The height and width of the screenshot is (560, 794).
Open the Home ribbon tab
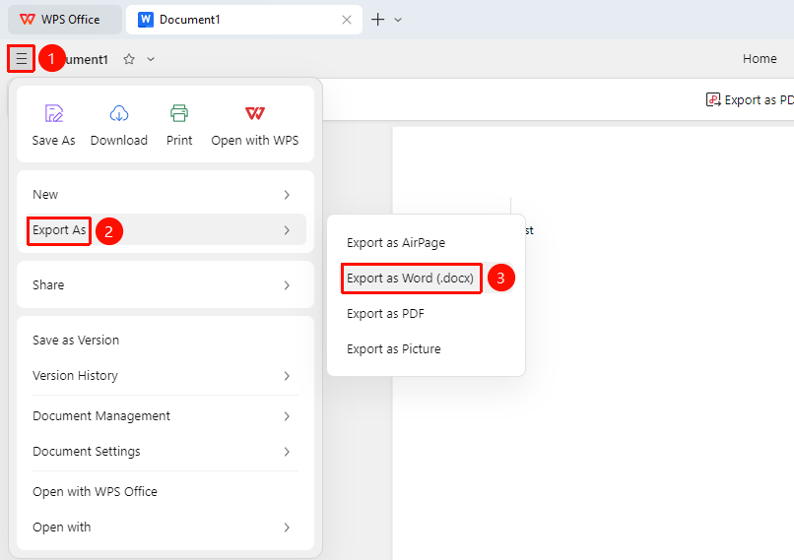(760, 59)
